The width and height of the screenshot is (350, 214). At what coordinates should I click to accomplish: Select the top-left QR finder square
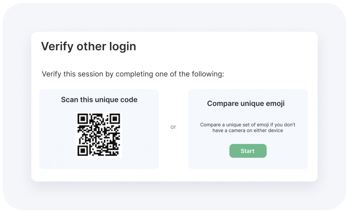(83, 119)
